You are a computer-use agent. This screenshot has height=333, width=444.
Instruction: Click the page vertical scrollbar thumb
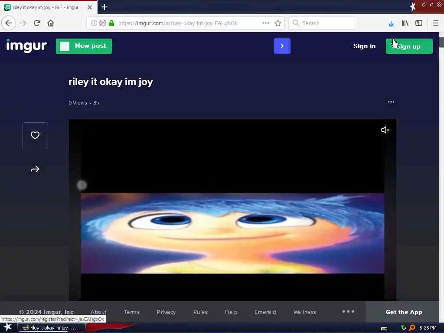[x=441, y=42]
